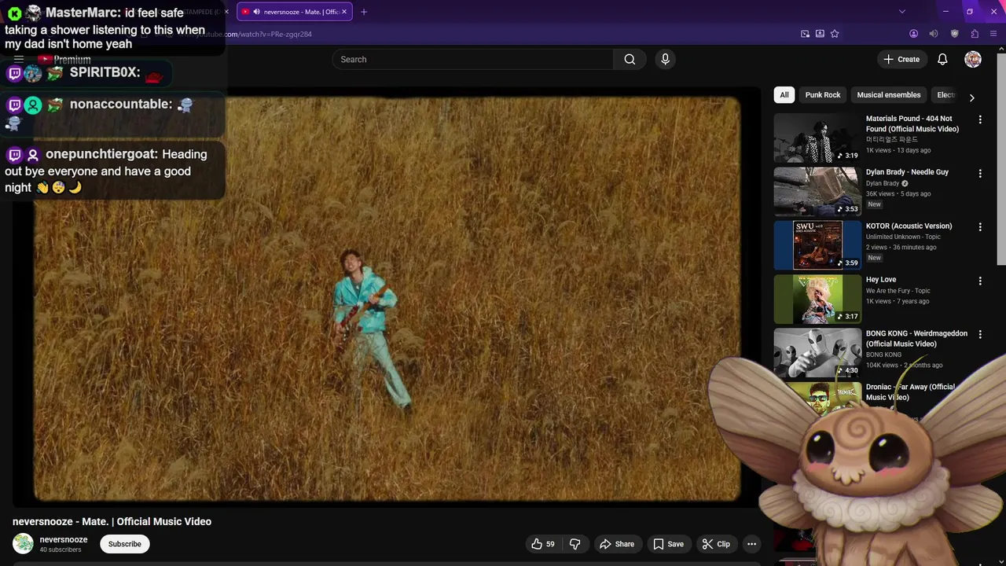
Task: Open the browser extensions puzzle icon
Action: click(x=975, y=34)
